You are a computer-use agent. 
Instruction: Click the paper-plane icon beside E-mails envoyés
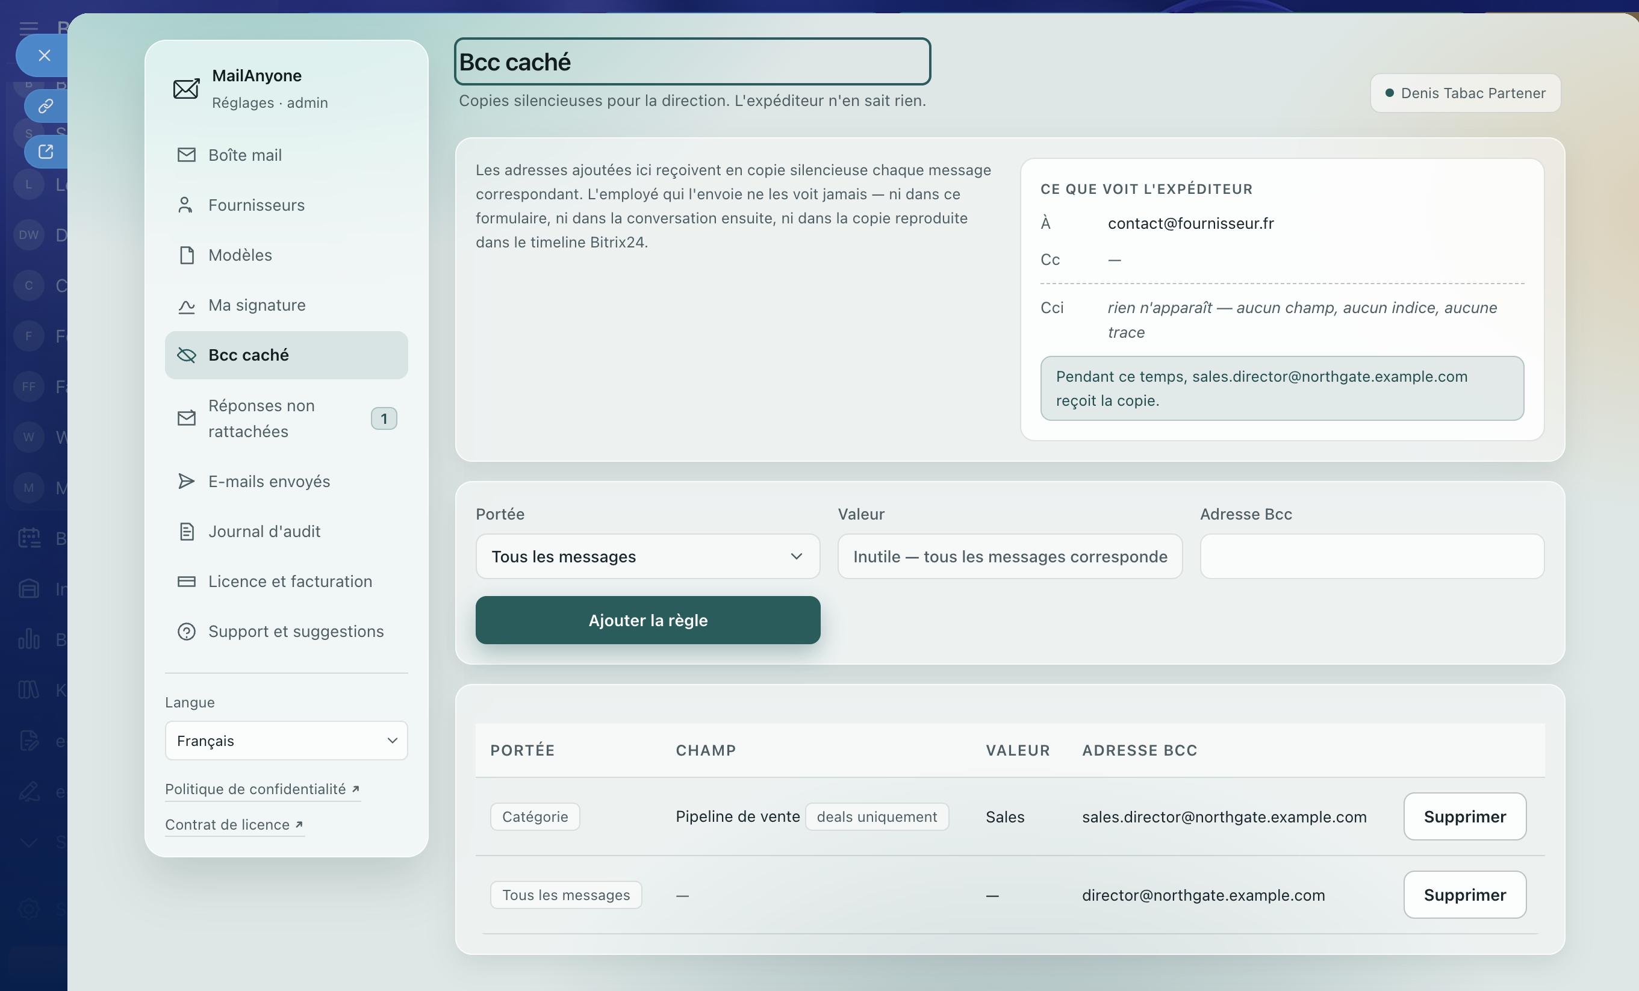186,482
